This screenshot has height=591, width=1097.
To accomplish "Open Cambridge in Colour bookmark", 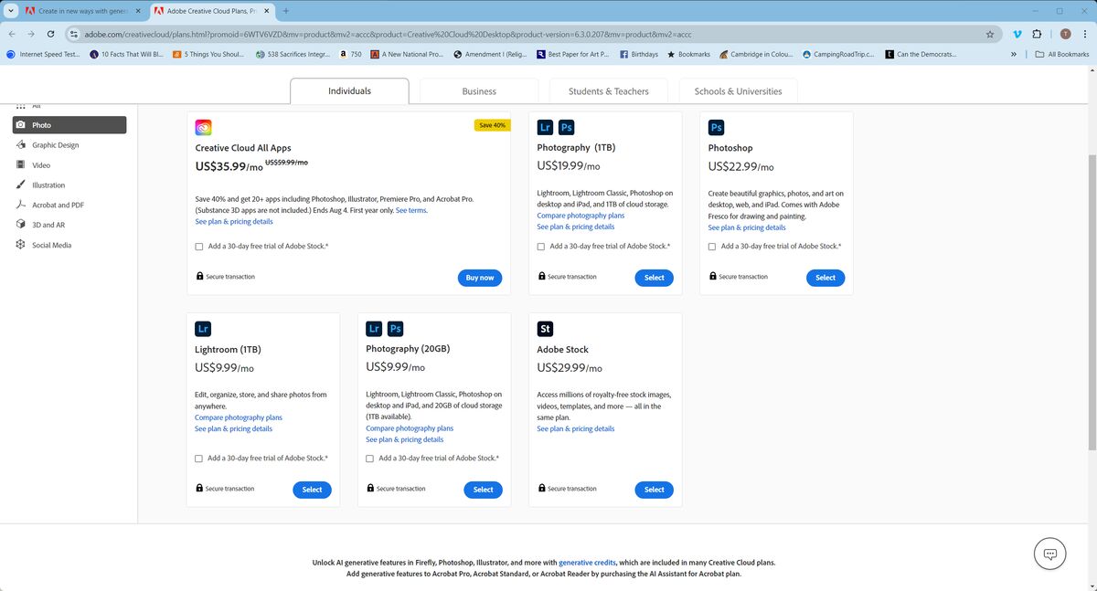I will 755,54.
